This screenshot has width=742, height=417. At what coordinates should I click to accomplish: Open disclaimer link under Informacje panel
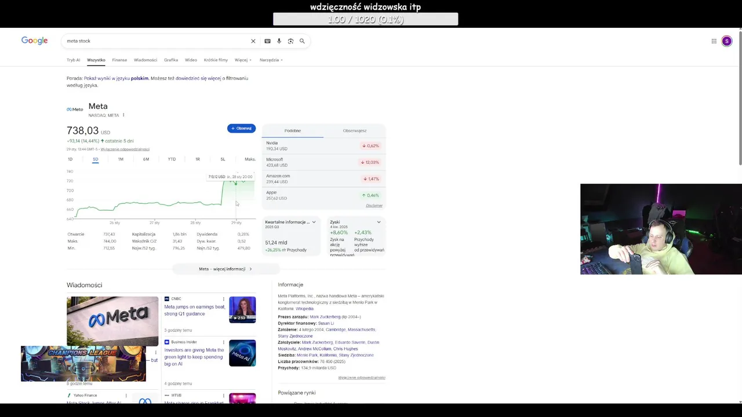362,378
